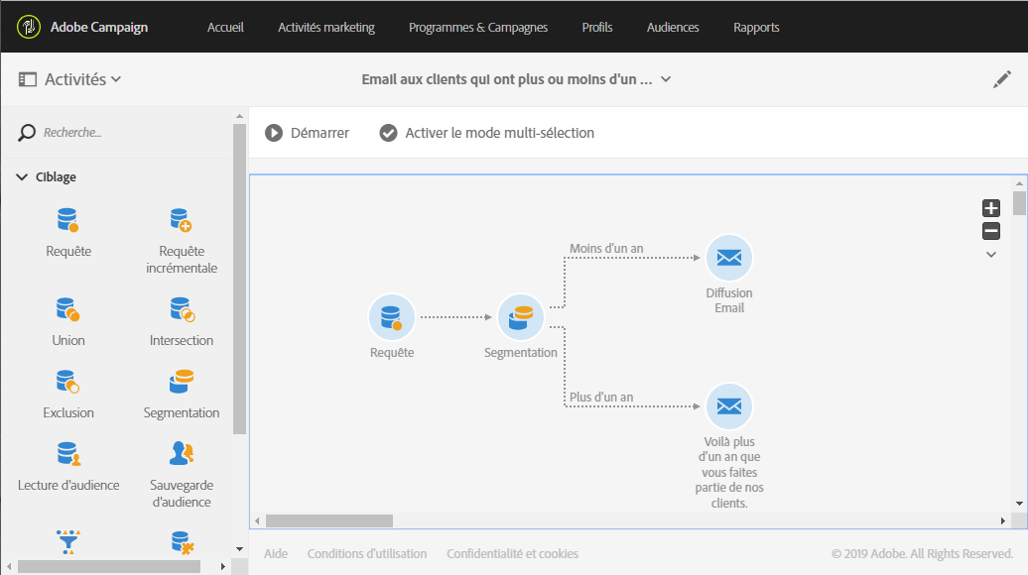
Task: Select the Segmentation node on canvas
Action: pos(520,318)
